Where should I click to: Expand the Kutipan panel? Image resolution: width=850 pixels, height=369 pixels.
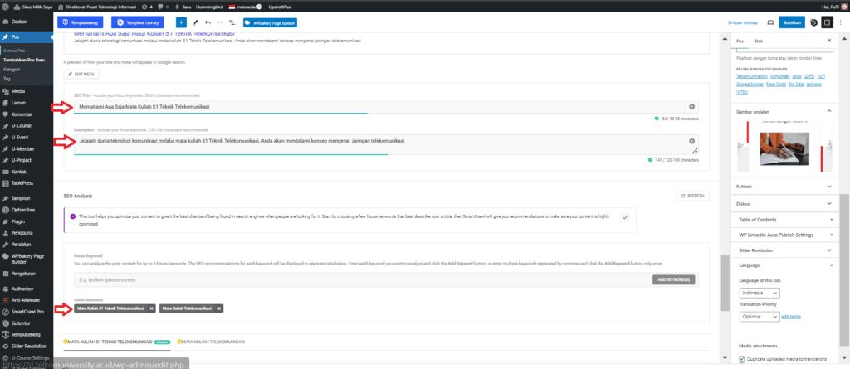point(784,186)
